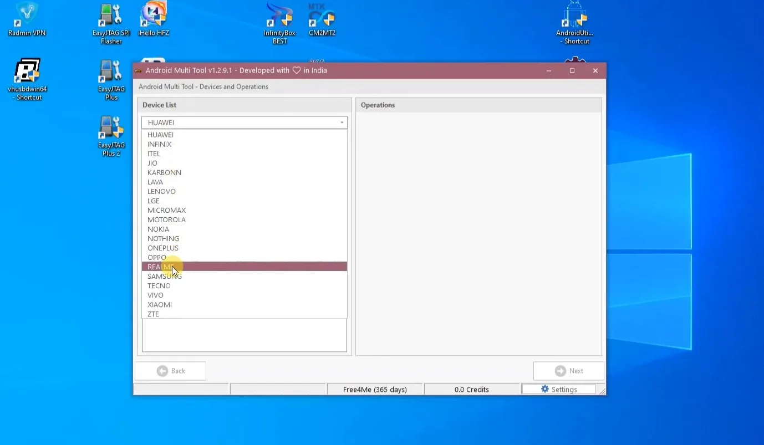
Task: Select TECNO in the brand list
Action: coord(245,285)
